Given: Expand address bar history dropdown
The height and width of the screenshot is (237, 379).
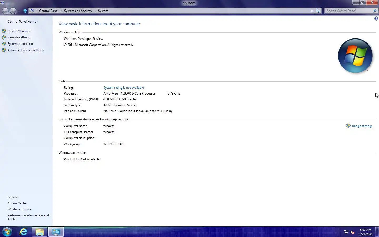Looking at the screenshot, I should pos(312,11).
